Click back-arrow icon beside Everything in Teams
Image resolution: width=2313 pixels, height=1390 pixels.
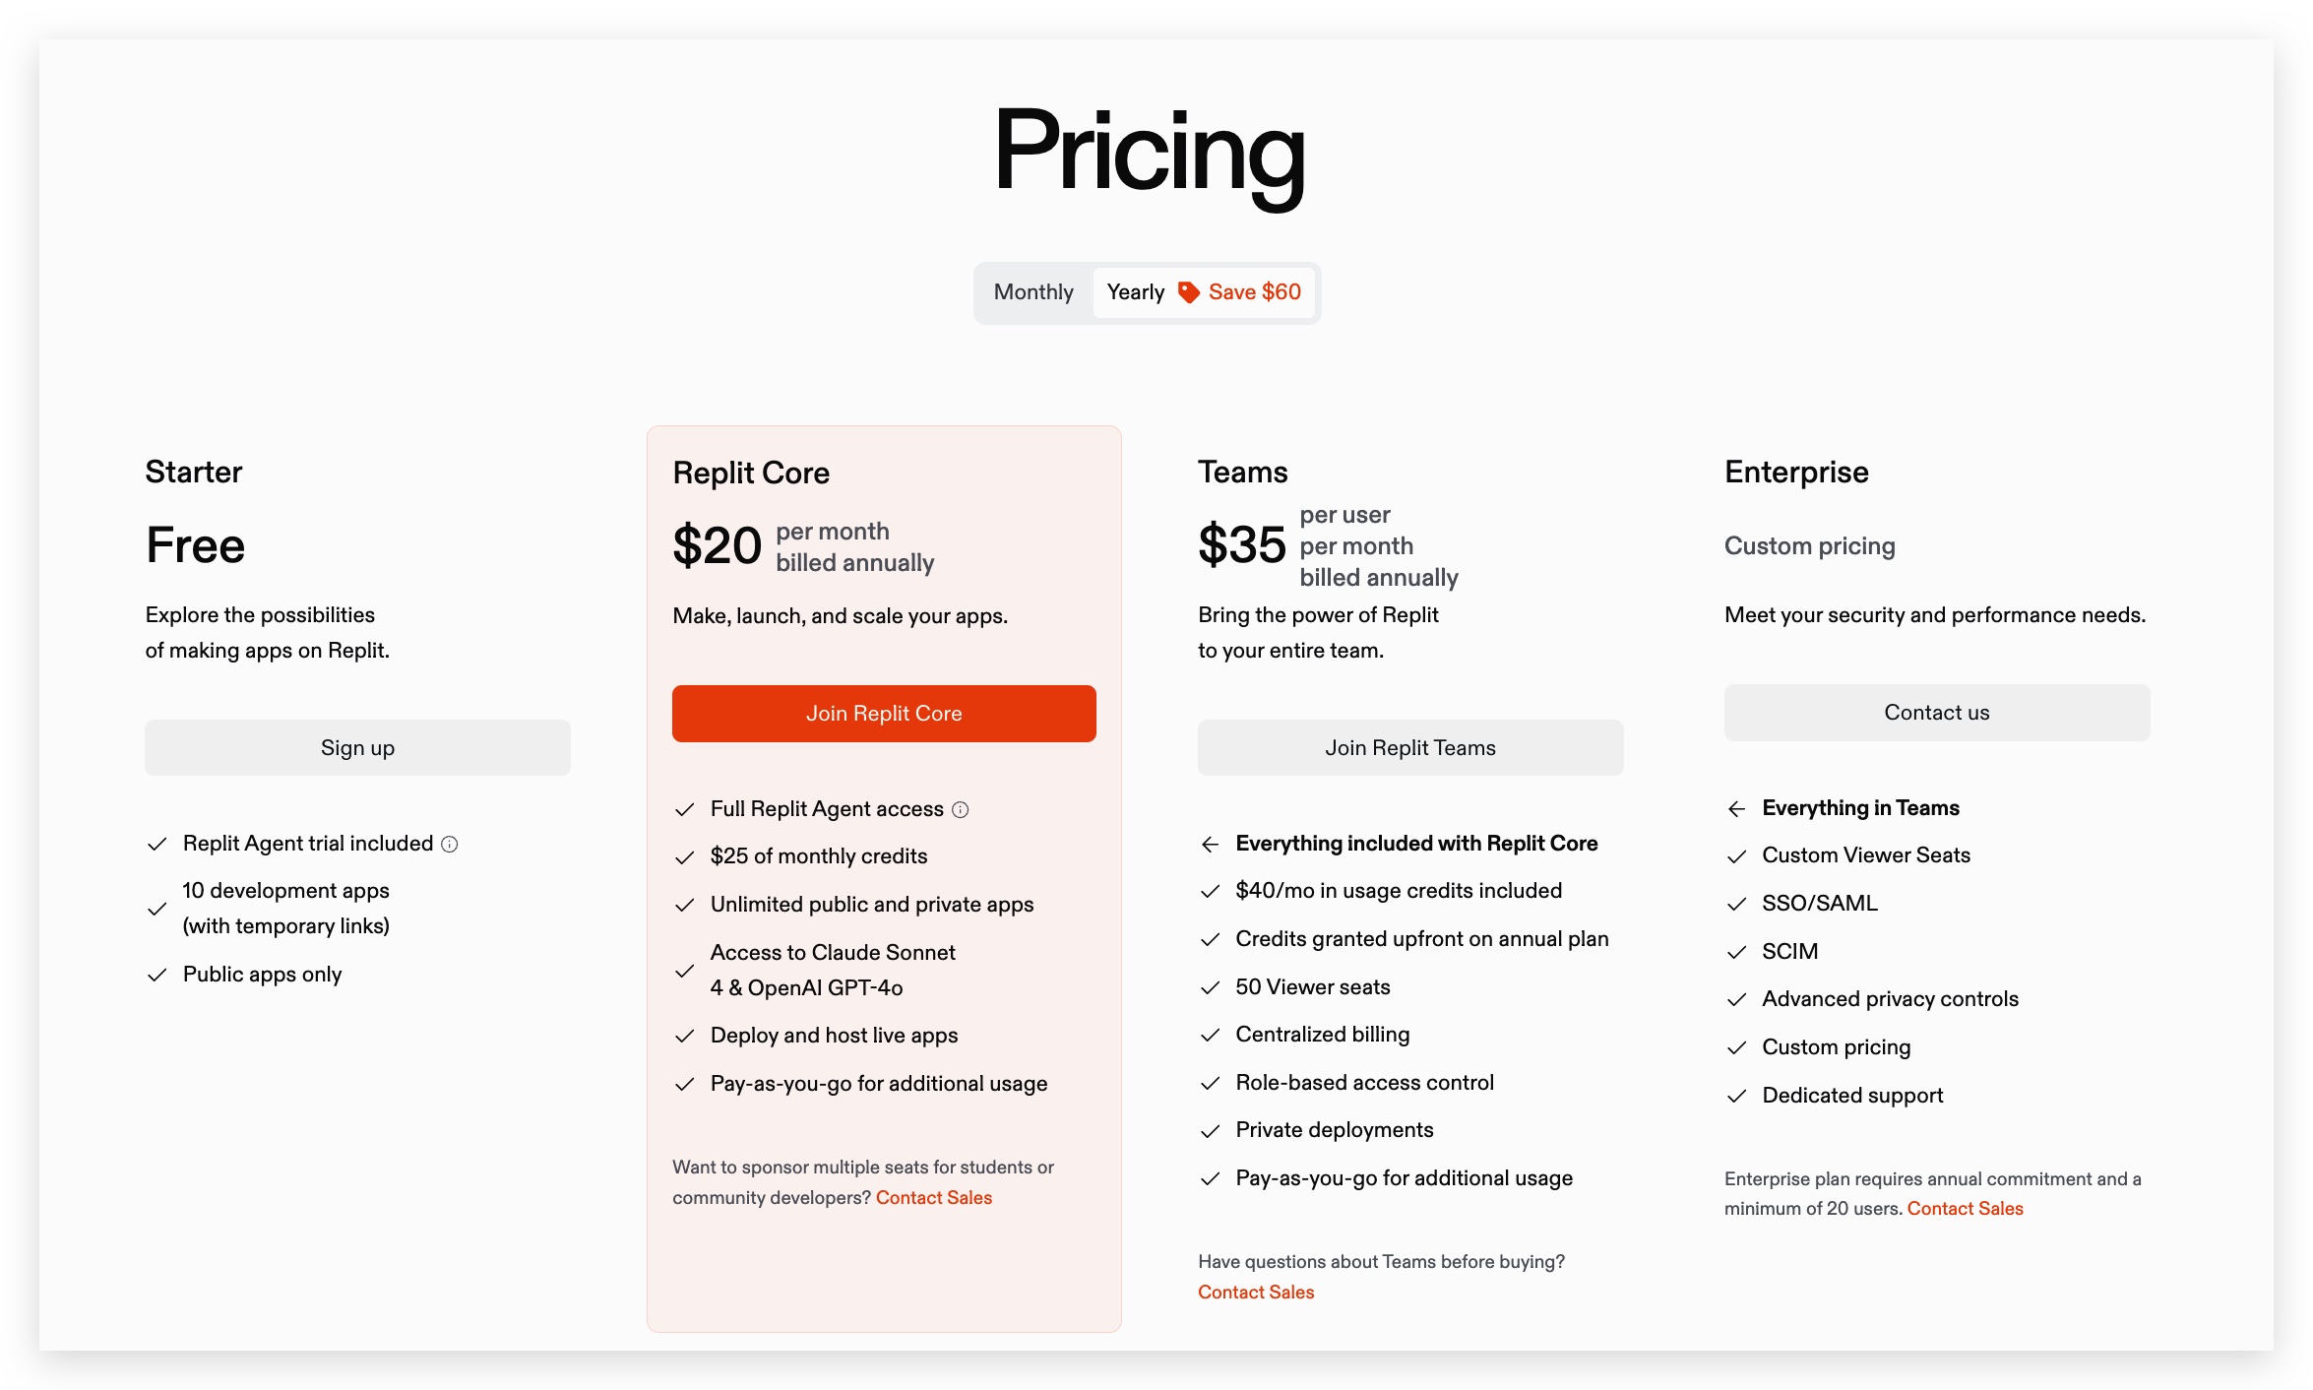click(1736, 809)
